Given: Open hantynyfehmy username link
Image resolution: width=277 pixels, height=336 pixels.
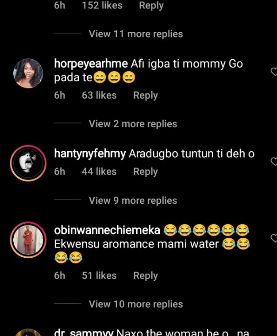Looking at the screenshot, I should pos(90,154).
